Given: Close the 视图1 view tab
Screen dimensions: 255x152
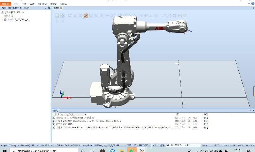Looking at the screenshot, I should pos(61,8).
